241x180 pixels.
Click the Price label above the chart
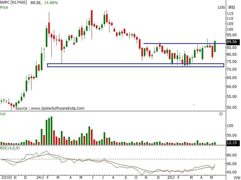(x=4, y=7)
